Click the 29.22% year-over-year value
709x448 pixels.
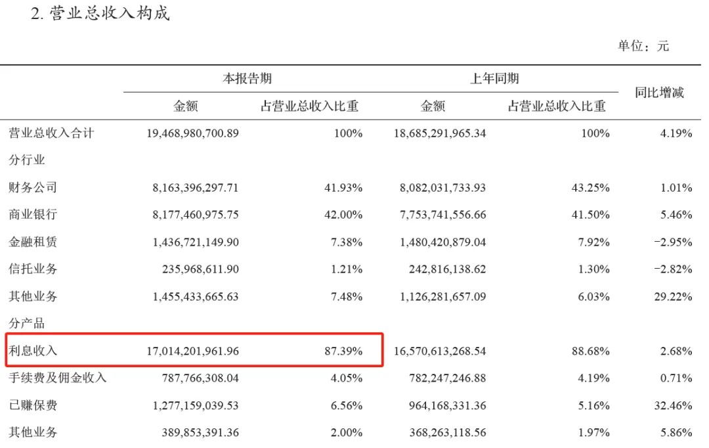tap(674, 296)
